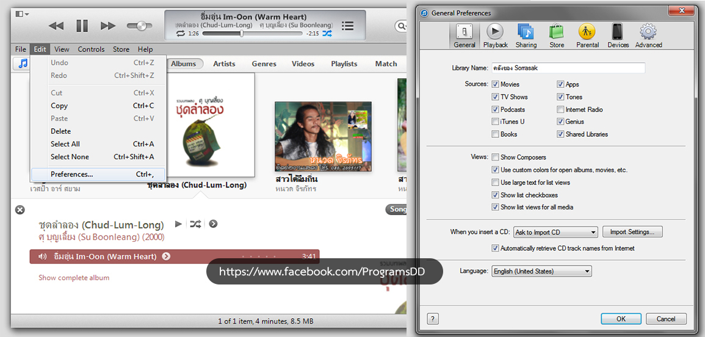
Task: Open the window options dropdown at top-left
Action: [22, 13]
